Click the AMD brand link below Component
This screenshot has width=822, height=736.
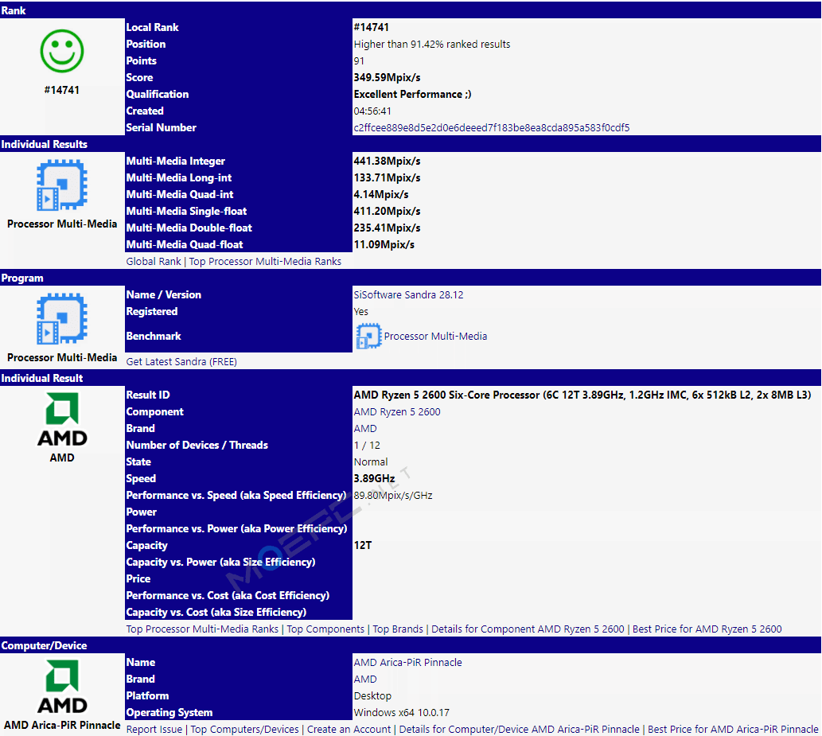tap(365, 428)
